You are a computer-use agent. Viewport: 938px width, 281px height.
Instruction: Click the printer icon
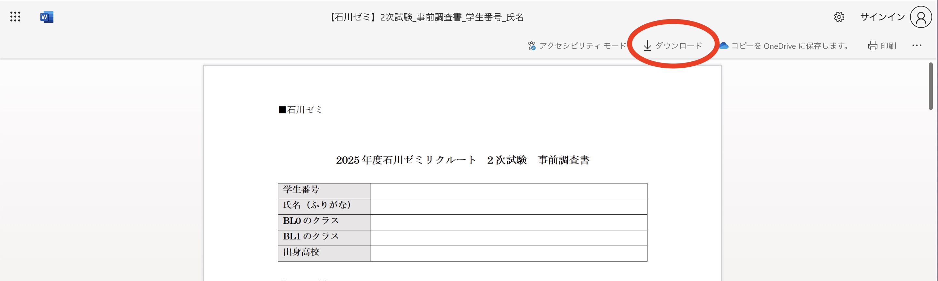pyautogui.click(x=873, y=46)
